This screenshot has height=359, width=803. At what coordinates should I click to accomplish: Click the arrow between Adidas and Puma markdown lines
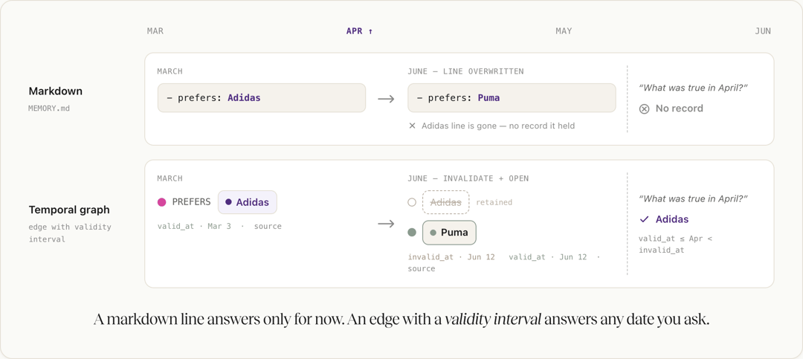pos(386,98)
